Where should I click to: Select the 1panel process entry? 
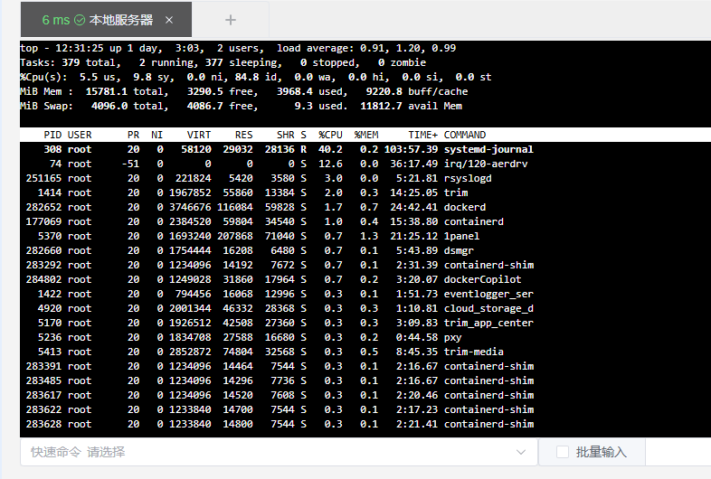click(461, 236)
